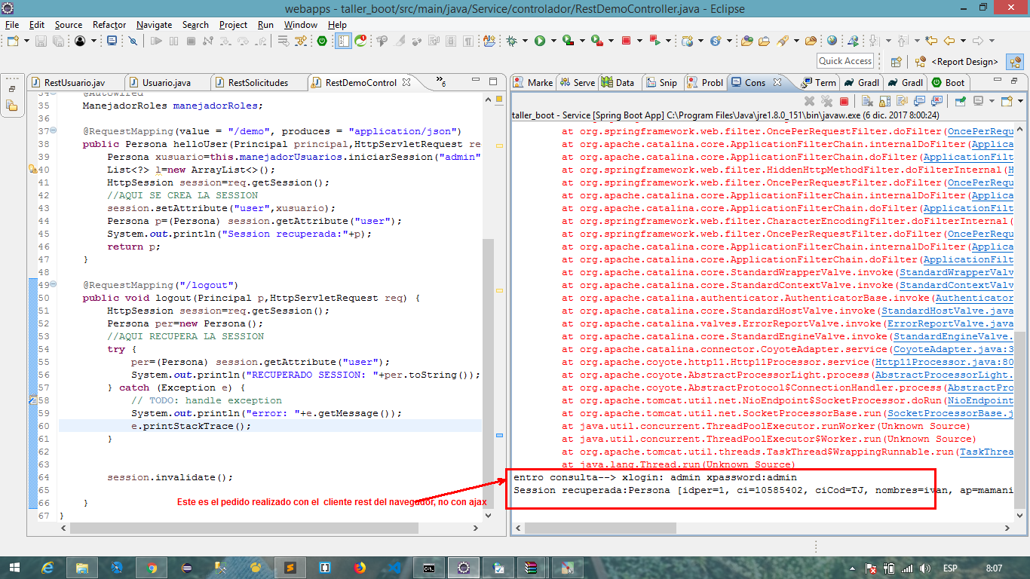
Task: Open StandardWrapperValve link in stack trace
Action: [x=957, y=272]
